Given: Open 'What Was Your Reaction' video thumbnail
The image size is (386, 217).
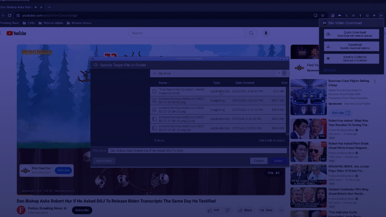Looking at the screenshot, I should (308, 129).
